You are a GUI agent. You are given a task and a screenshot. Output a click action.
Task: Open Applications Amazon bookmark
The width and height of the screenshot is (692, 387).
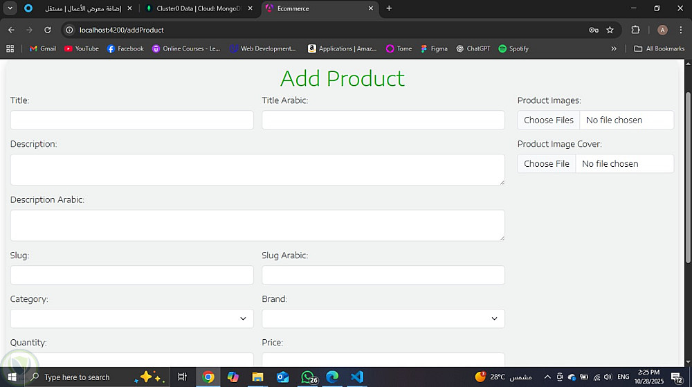pyautogui.click(x=343, y=48)
